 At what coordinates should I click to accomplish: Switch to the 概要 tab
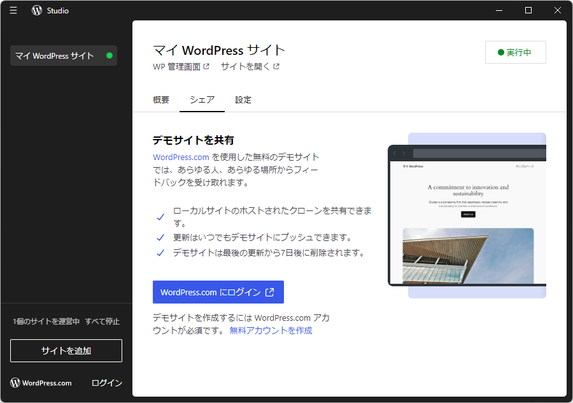pos(161,99)
